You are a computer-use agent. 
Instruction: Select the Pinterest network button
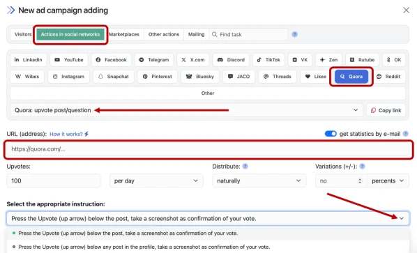coord(158,77)
